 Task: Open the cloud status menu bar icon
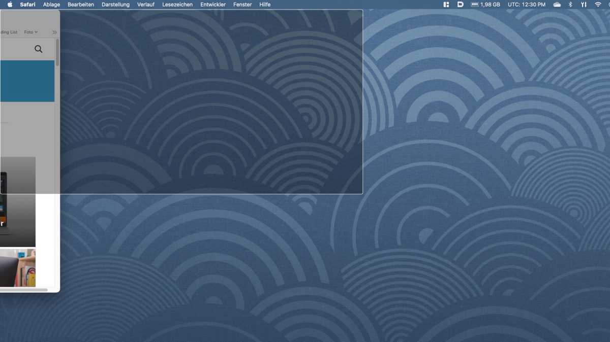(557, 5)
